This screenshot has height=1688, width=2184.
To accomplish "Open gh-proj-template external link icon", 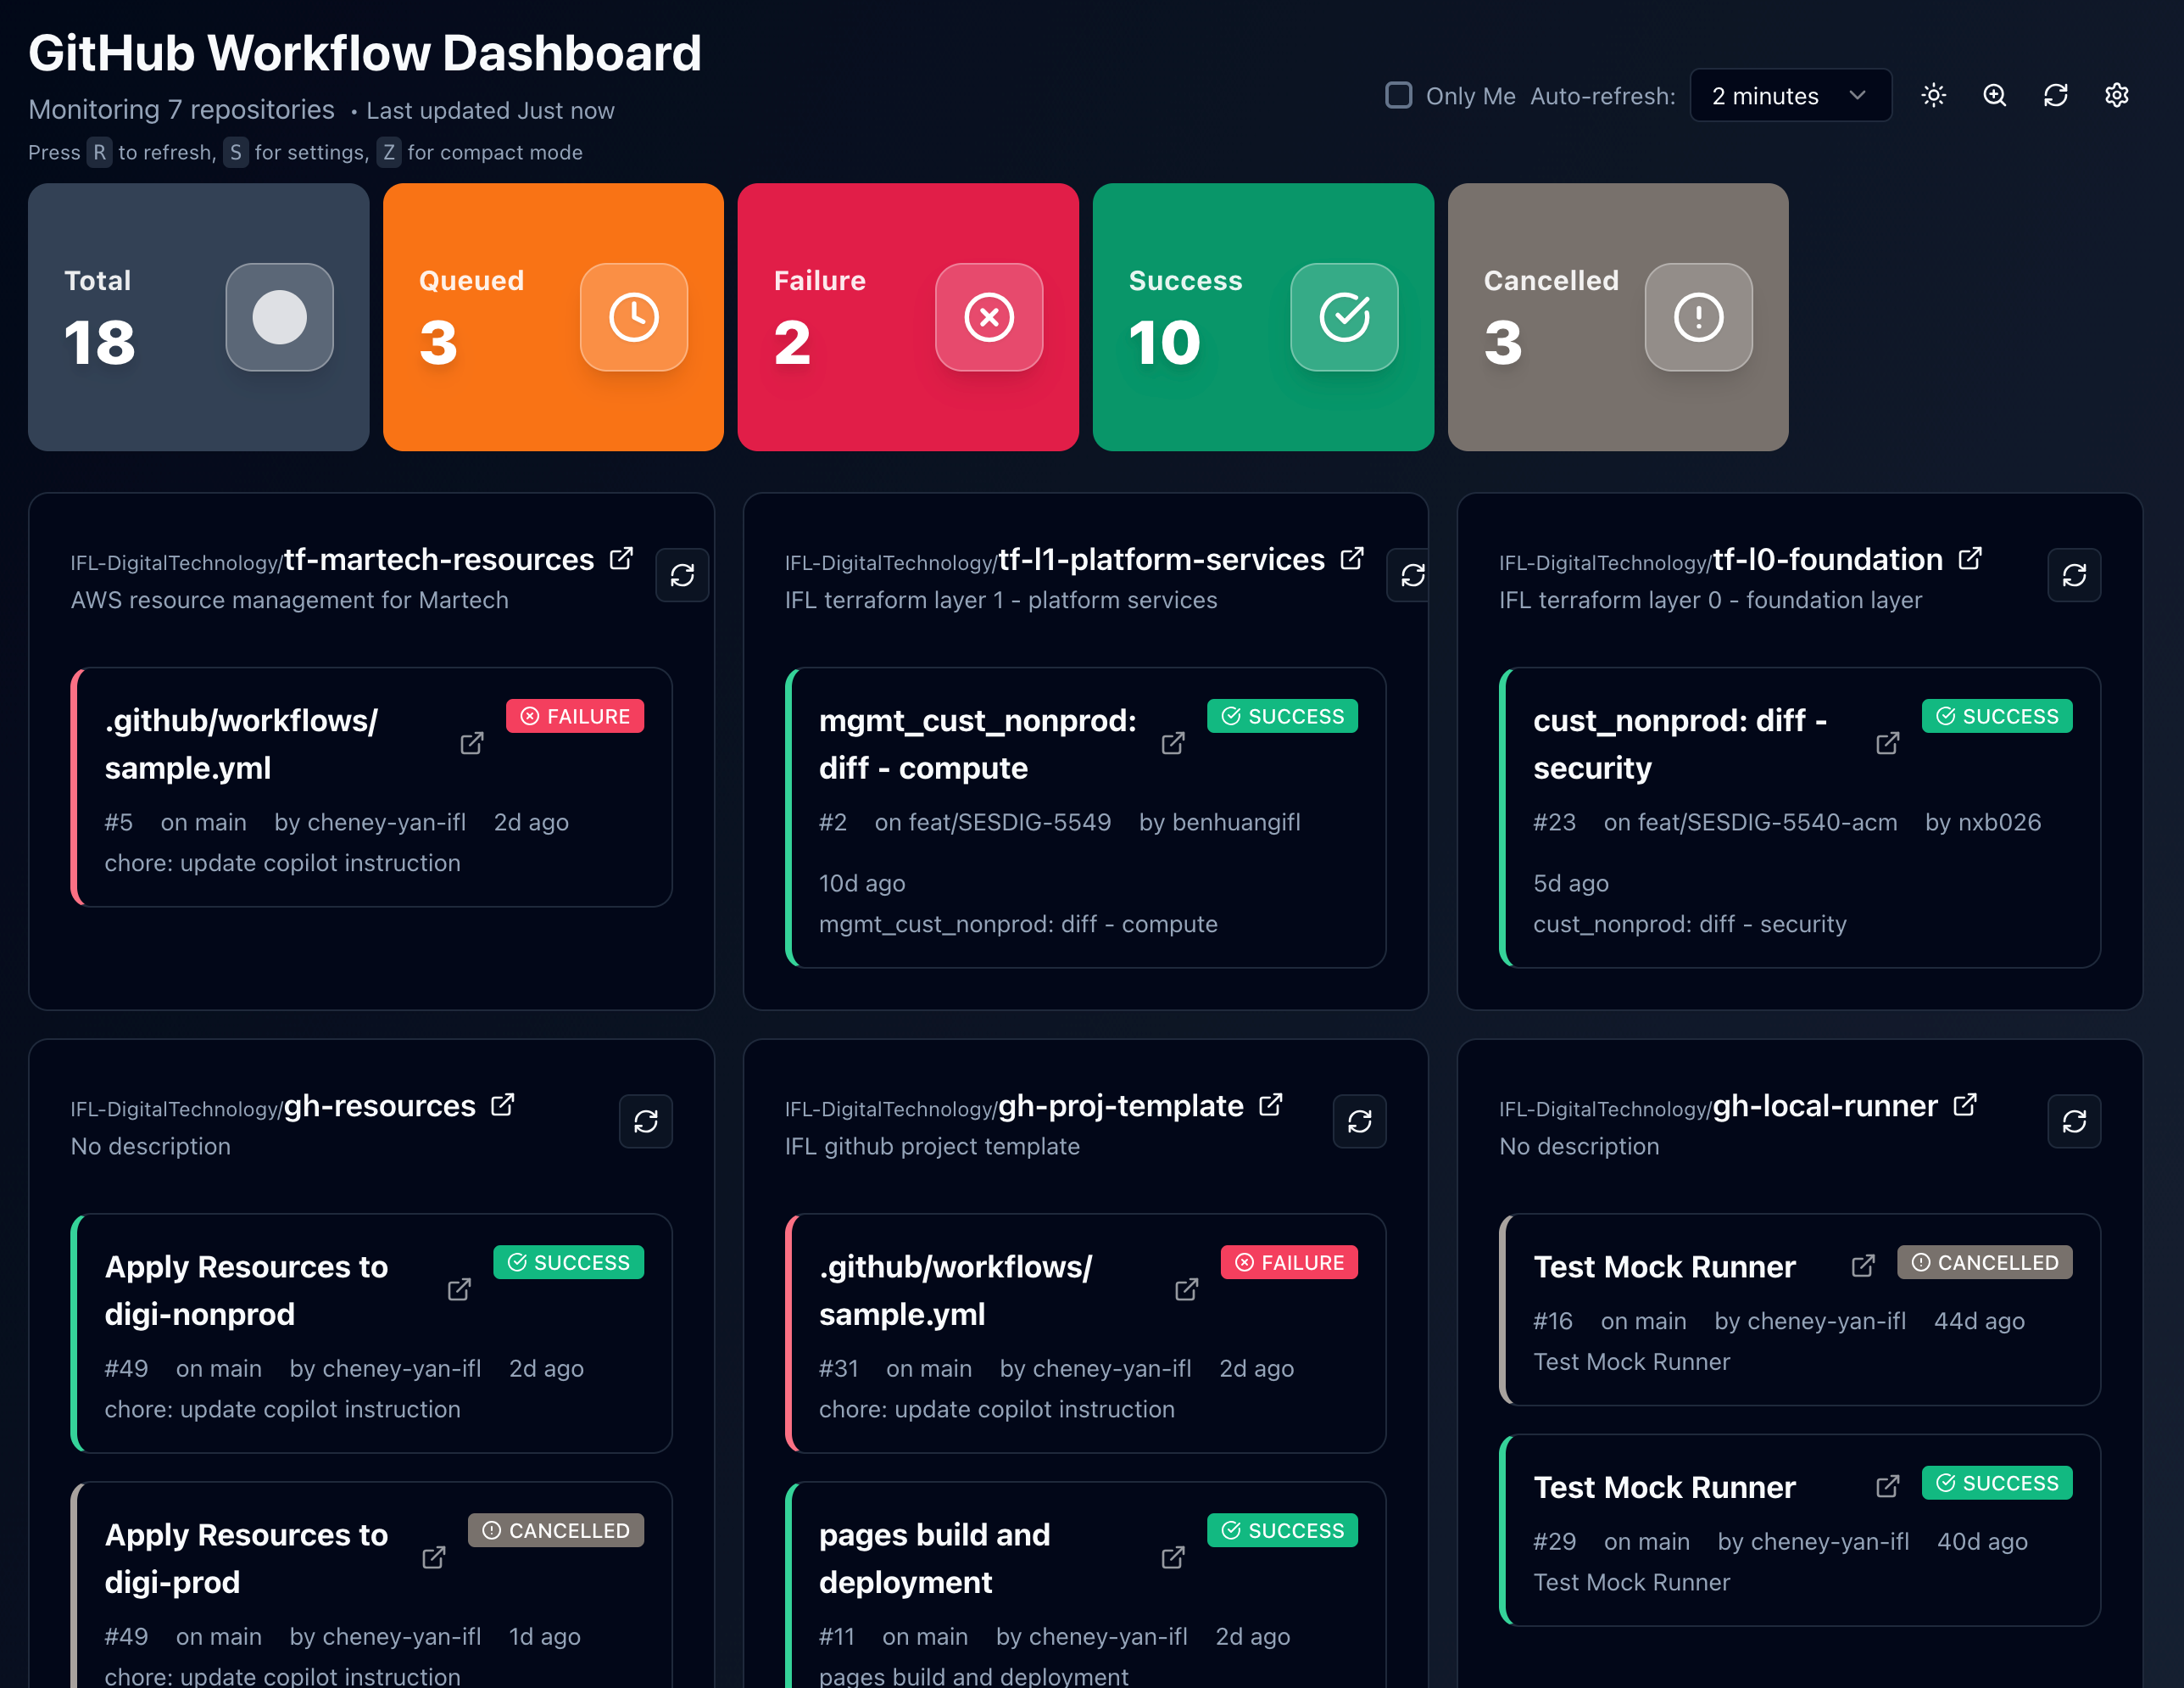I will 1270,1104.
